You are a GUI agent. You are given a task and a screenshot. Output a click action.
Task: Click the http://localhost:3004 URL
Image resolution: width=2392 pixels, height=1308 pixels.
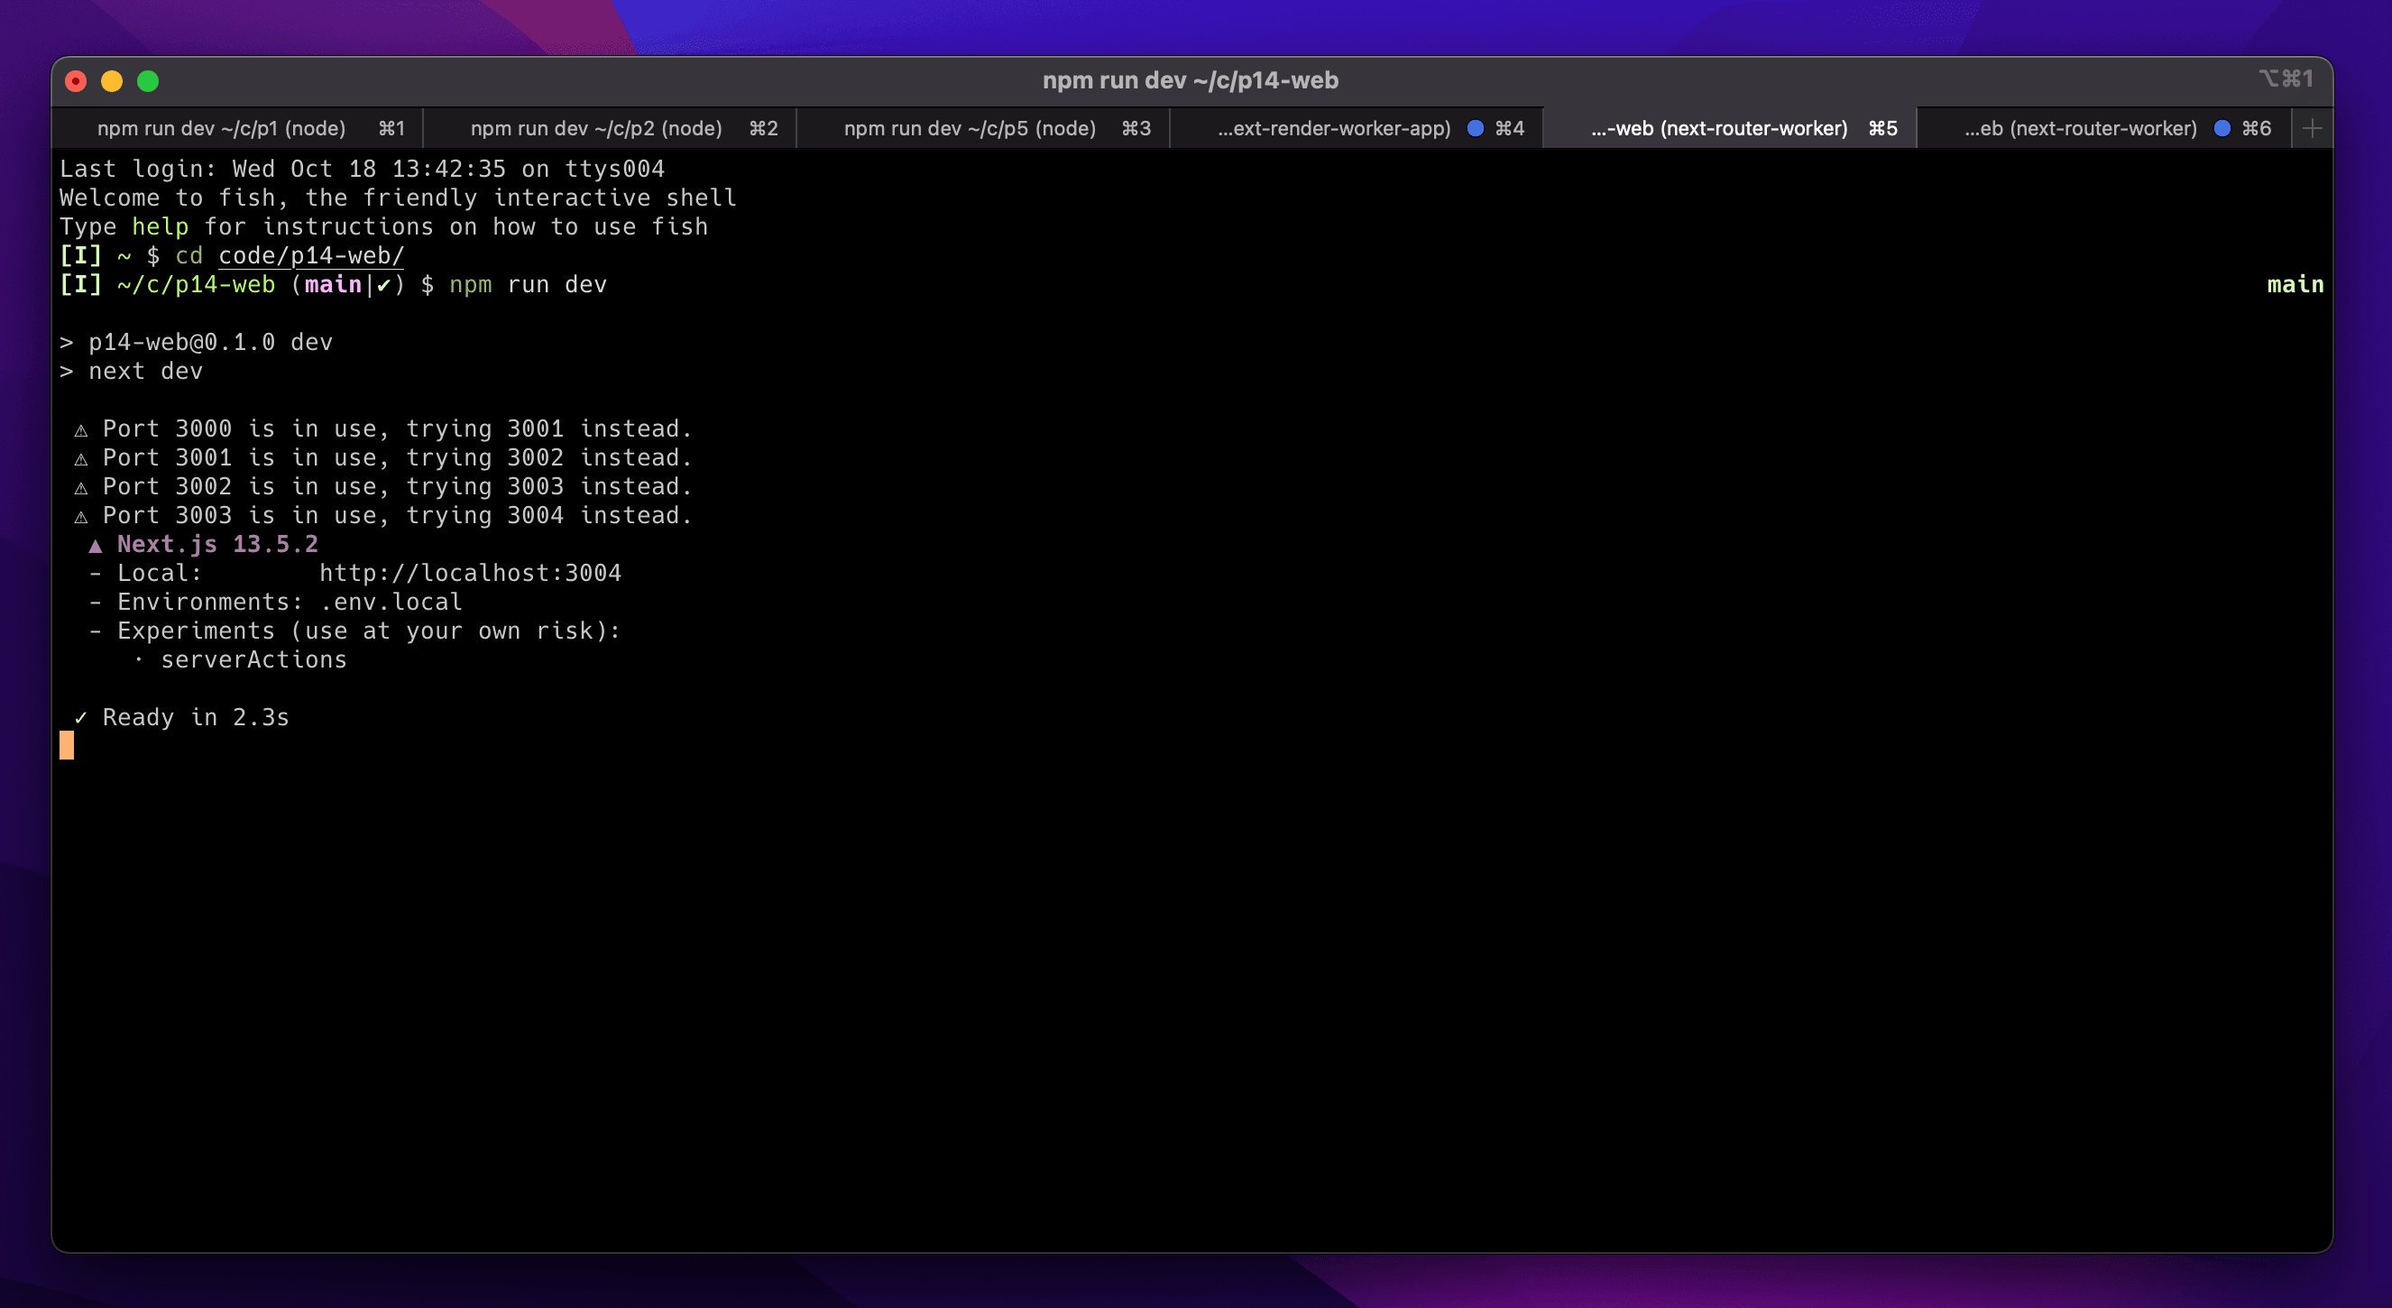[470, 573]
